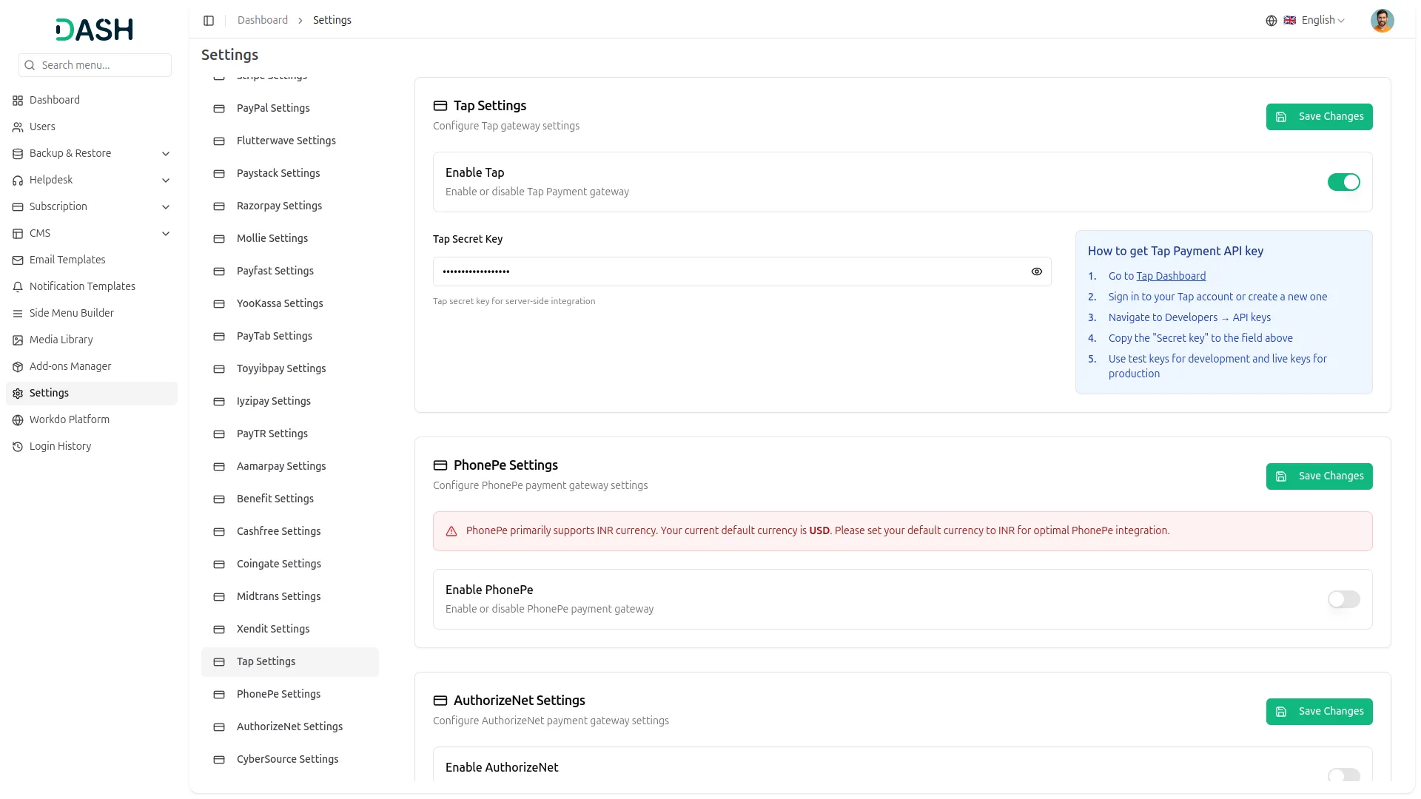The width and height of the screenshot is (1421, 799).
Task: Click the Media Library image icon
Action: [x=18, y=340]
